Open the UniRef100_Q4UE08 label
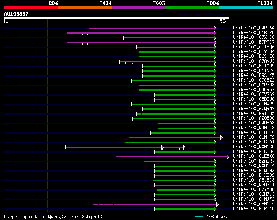277x220 pixels. click(254, 123)
